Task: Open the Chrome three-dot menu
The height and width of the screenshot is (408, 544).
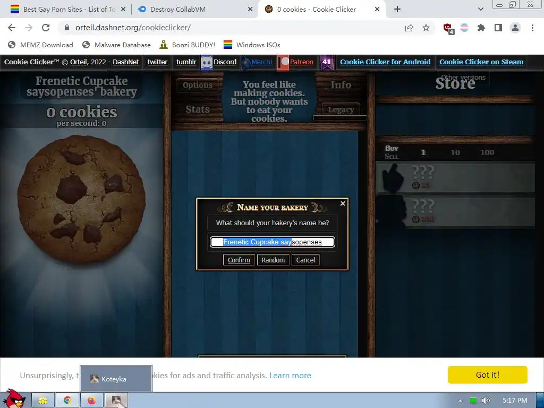Action: pos(532,28)
